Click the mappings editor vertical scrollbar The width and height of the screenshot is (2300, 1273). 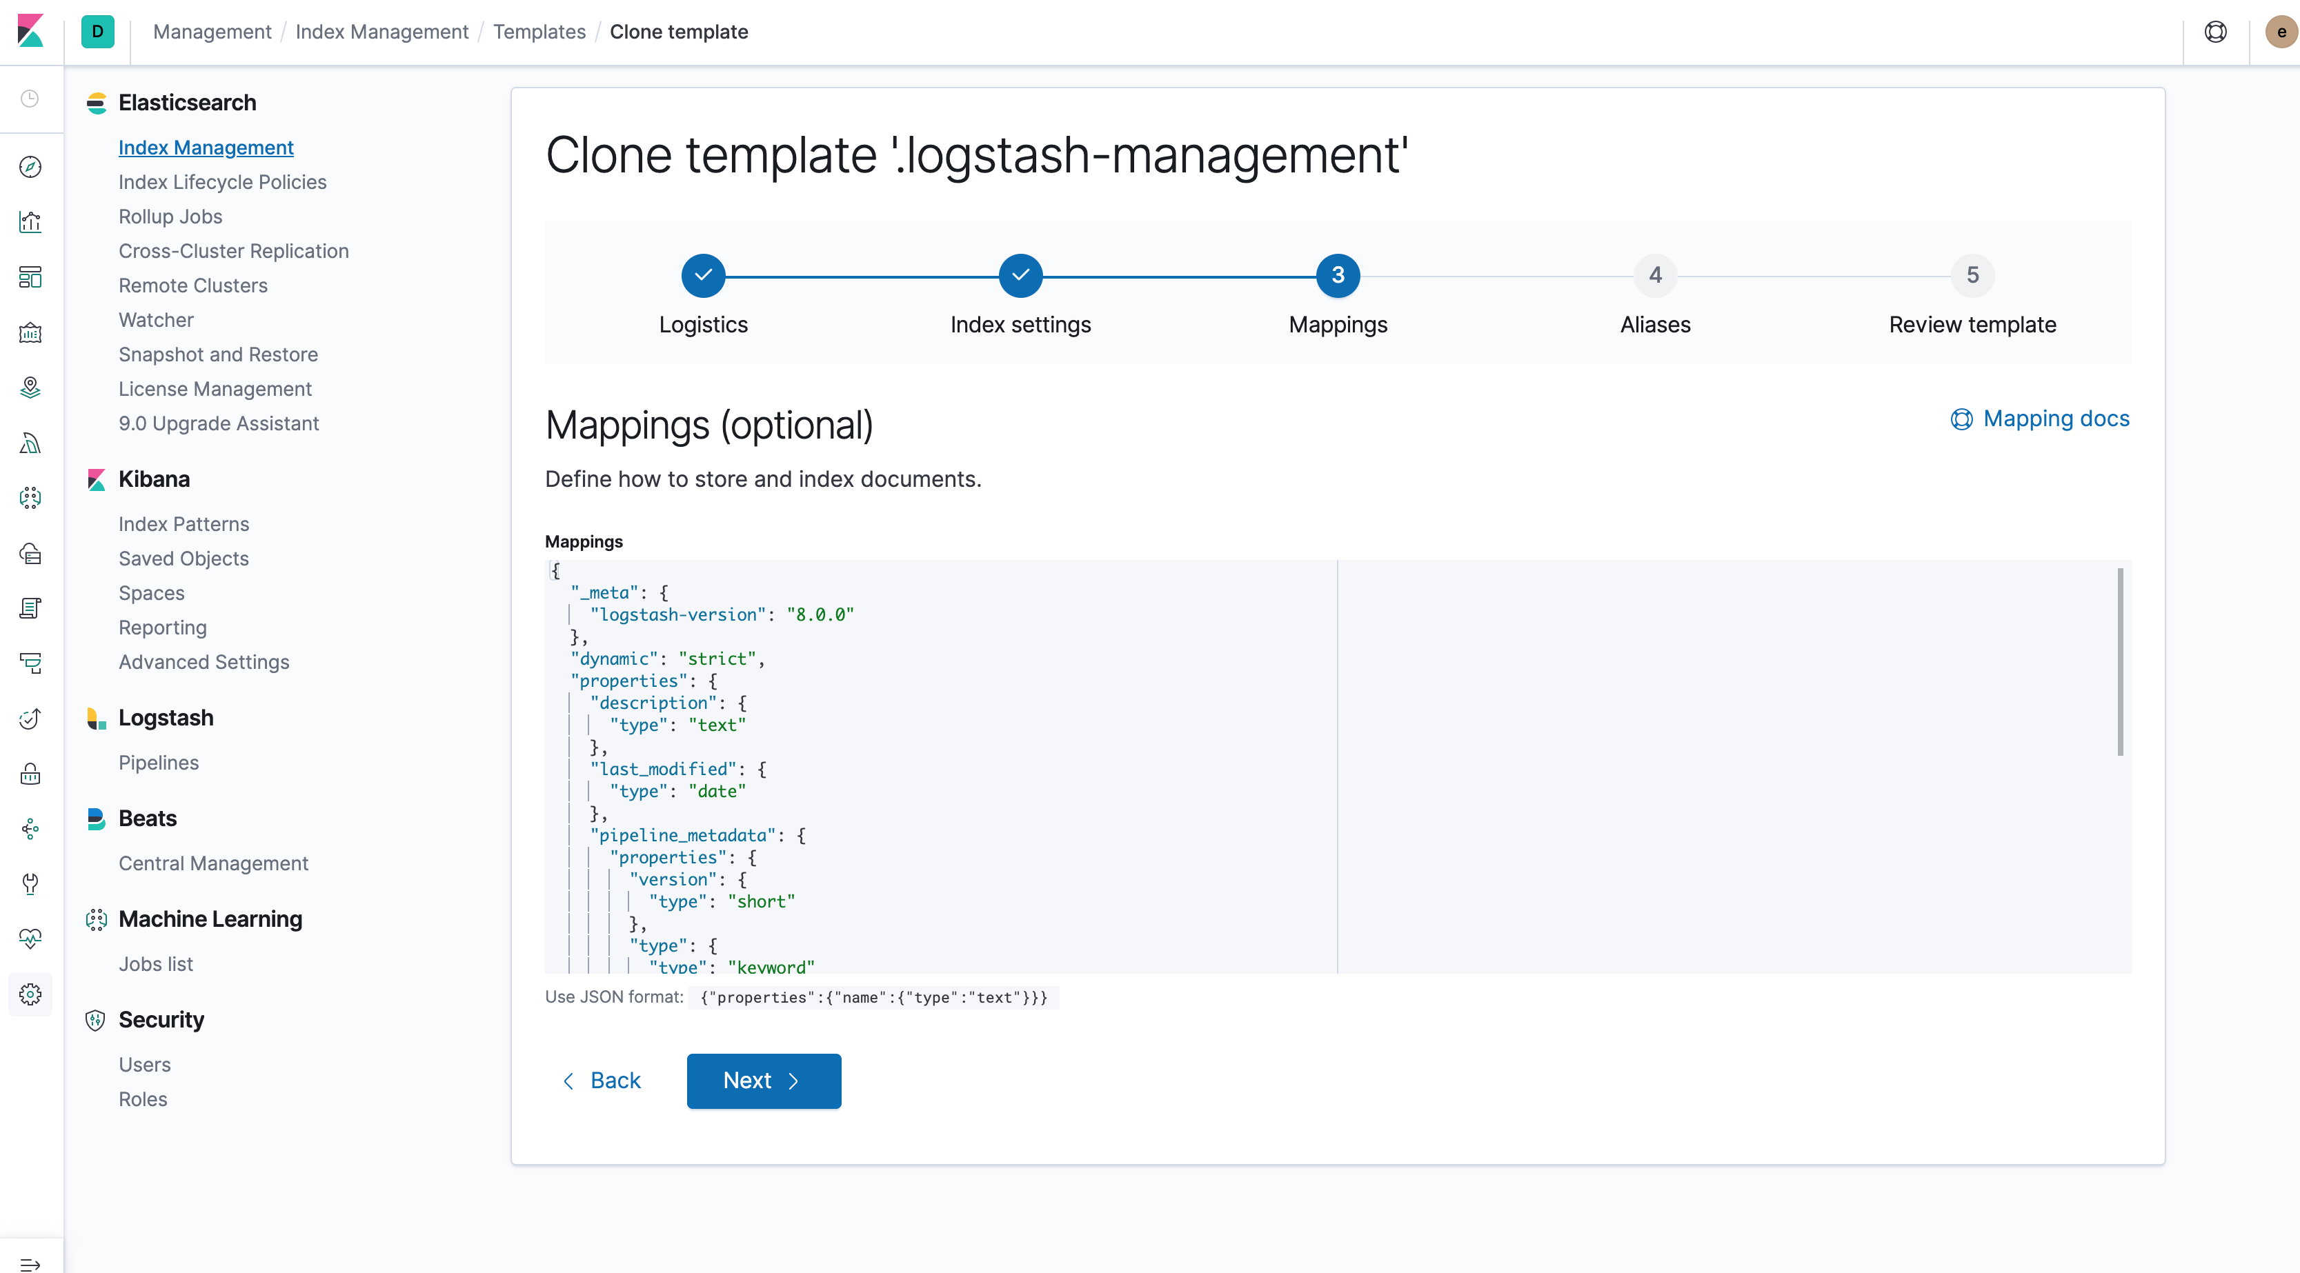tap(2120, 661)
